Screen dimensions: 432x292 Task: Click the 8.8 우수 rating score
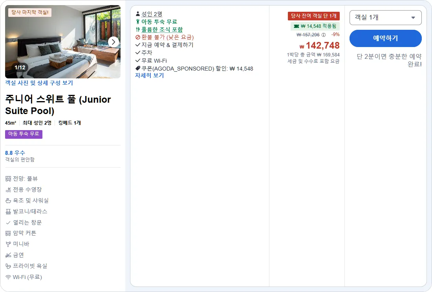tap(15, 153)
